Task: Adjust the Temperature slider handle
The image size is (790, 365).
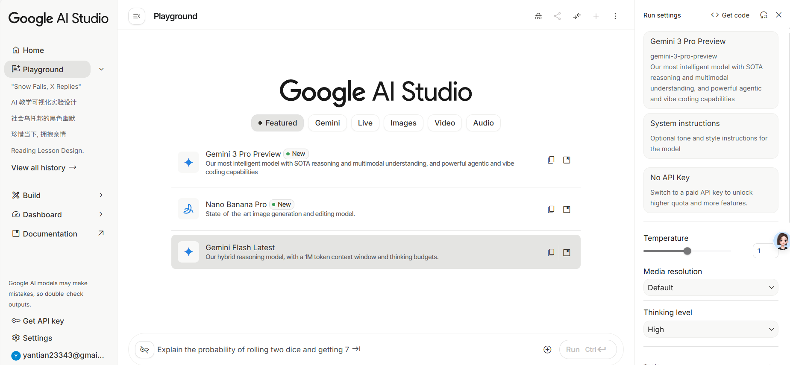Action: point(687,251)
